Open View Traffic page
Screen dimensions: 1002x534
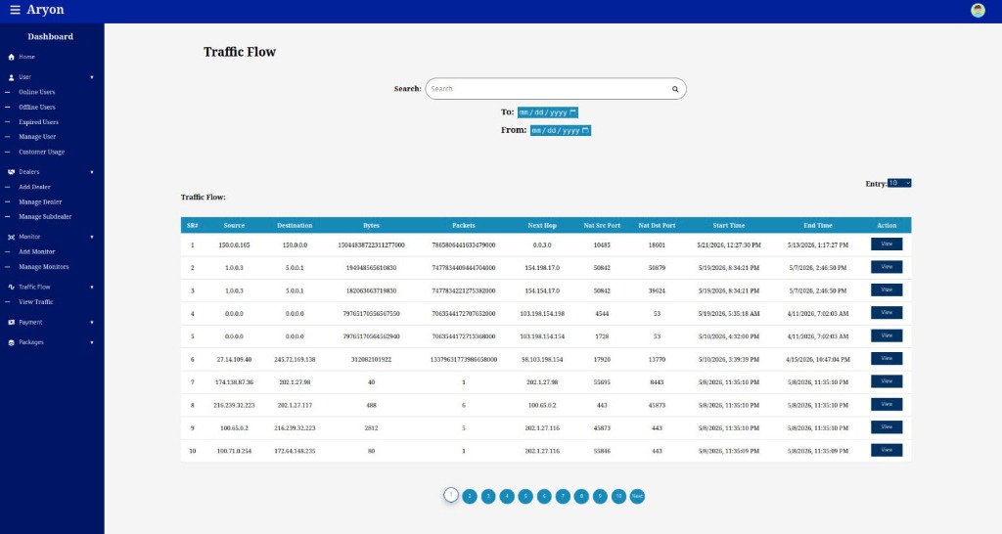click(36, 302)
